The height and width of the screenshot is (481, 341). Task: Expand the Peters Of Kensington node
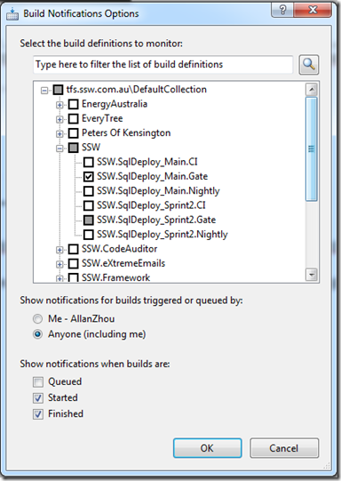pos(59,134)
